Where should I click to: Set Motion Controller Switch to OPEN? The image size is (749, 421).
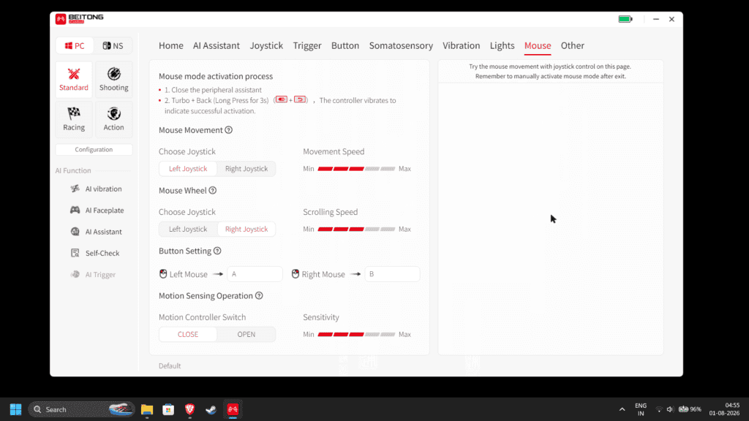click(246, 334)
